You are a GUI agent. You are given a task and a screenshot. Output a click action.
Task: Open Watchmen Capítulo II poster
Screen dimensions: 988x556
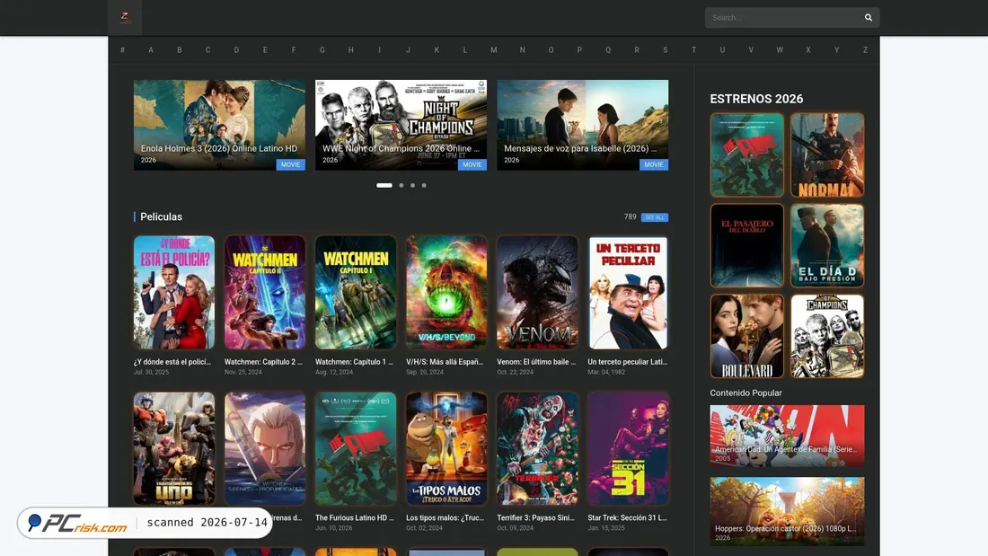click(x=265, y=293)
